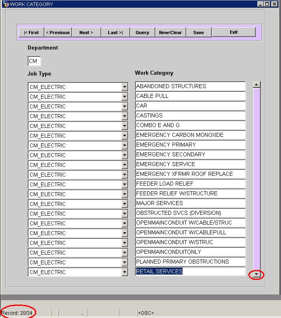Open Job Type dropdown for COMBO E AND G
The height and width of the screenshot is (318, 281).
tap(125, 126)
